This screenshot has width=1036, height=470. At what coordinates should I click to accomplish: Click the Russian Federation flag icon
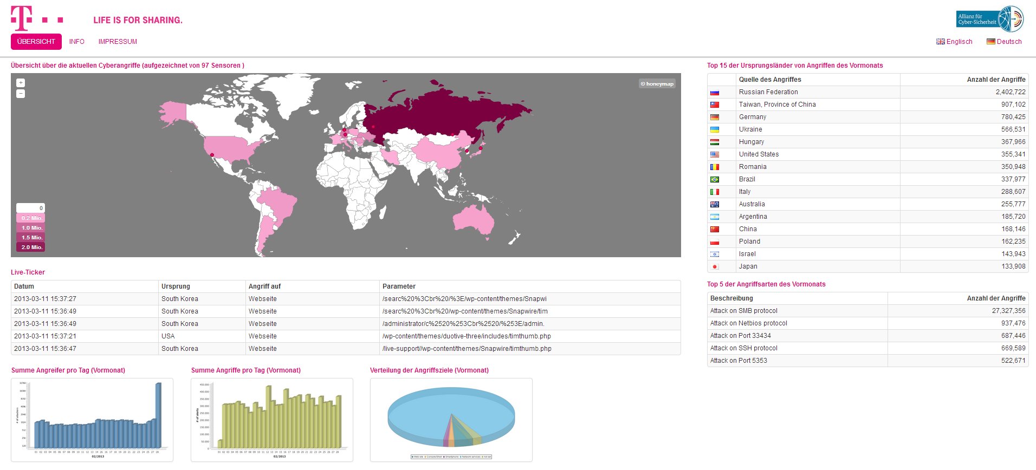[x=715, y=93]
